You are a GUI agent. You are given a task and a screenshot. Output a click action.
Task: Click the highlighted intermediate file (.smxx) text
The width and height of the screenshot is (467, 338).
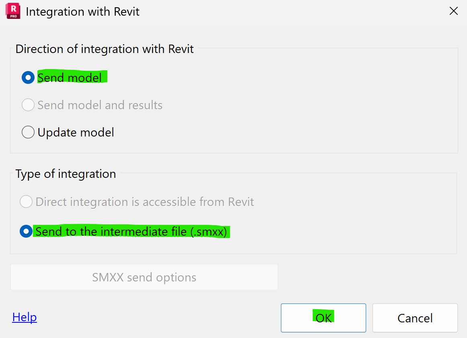[133, 231]
